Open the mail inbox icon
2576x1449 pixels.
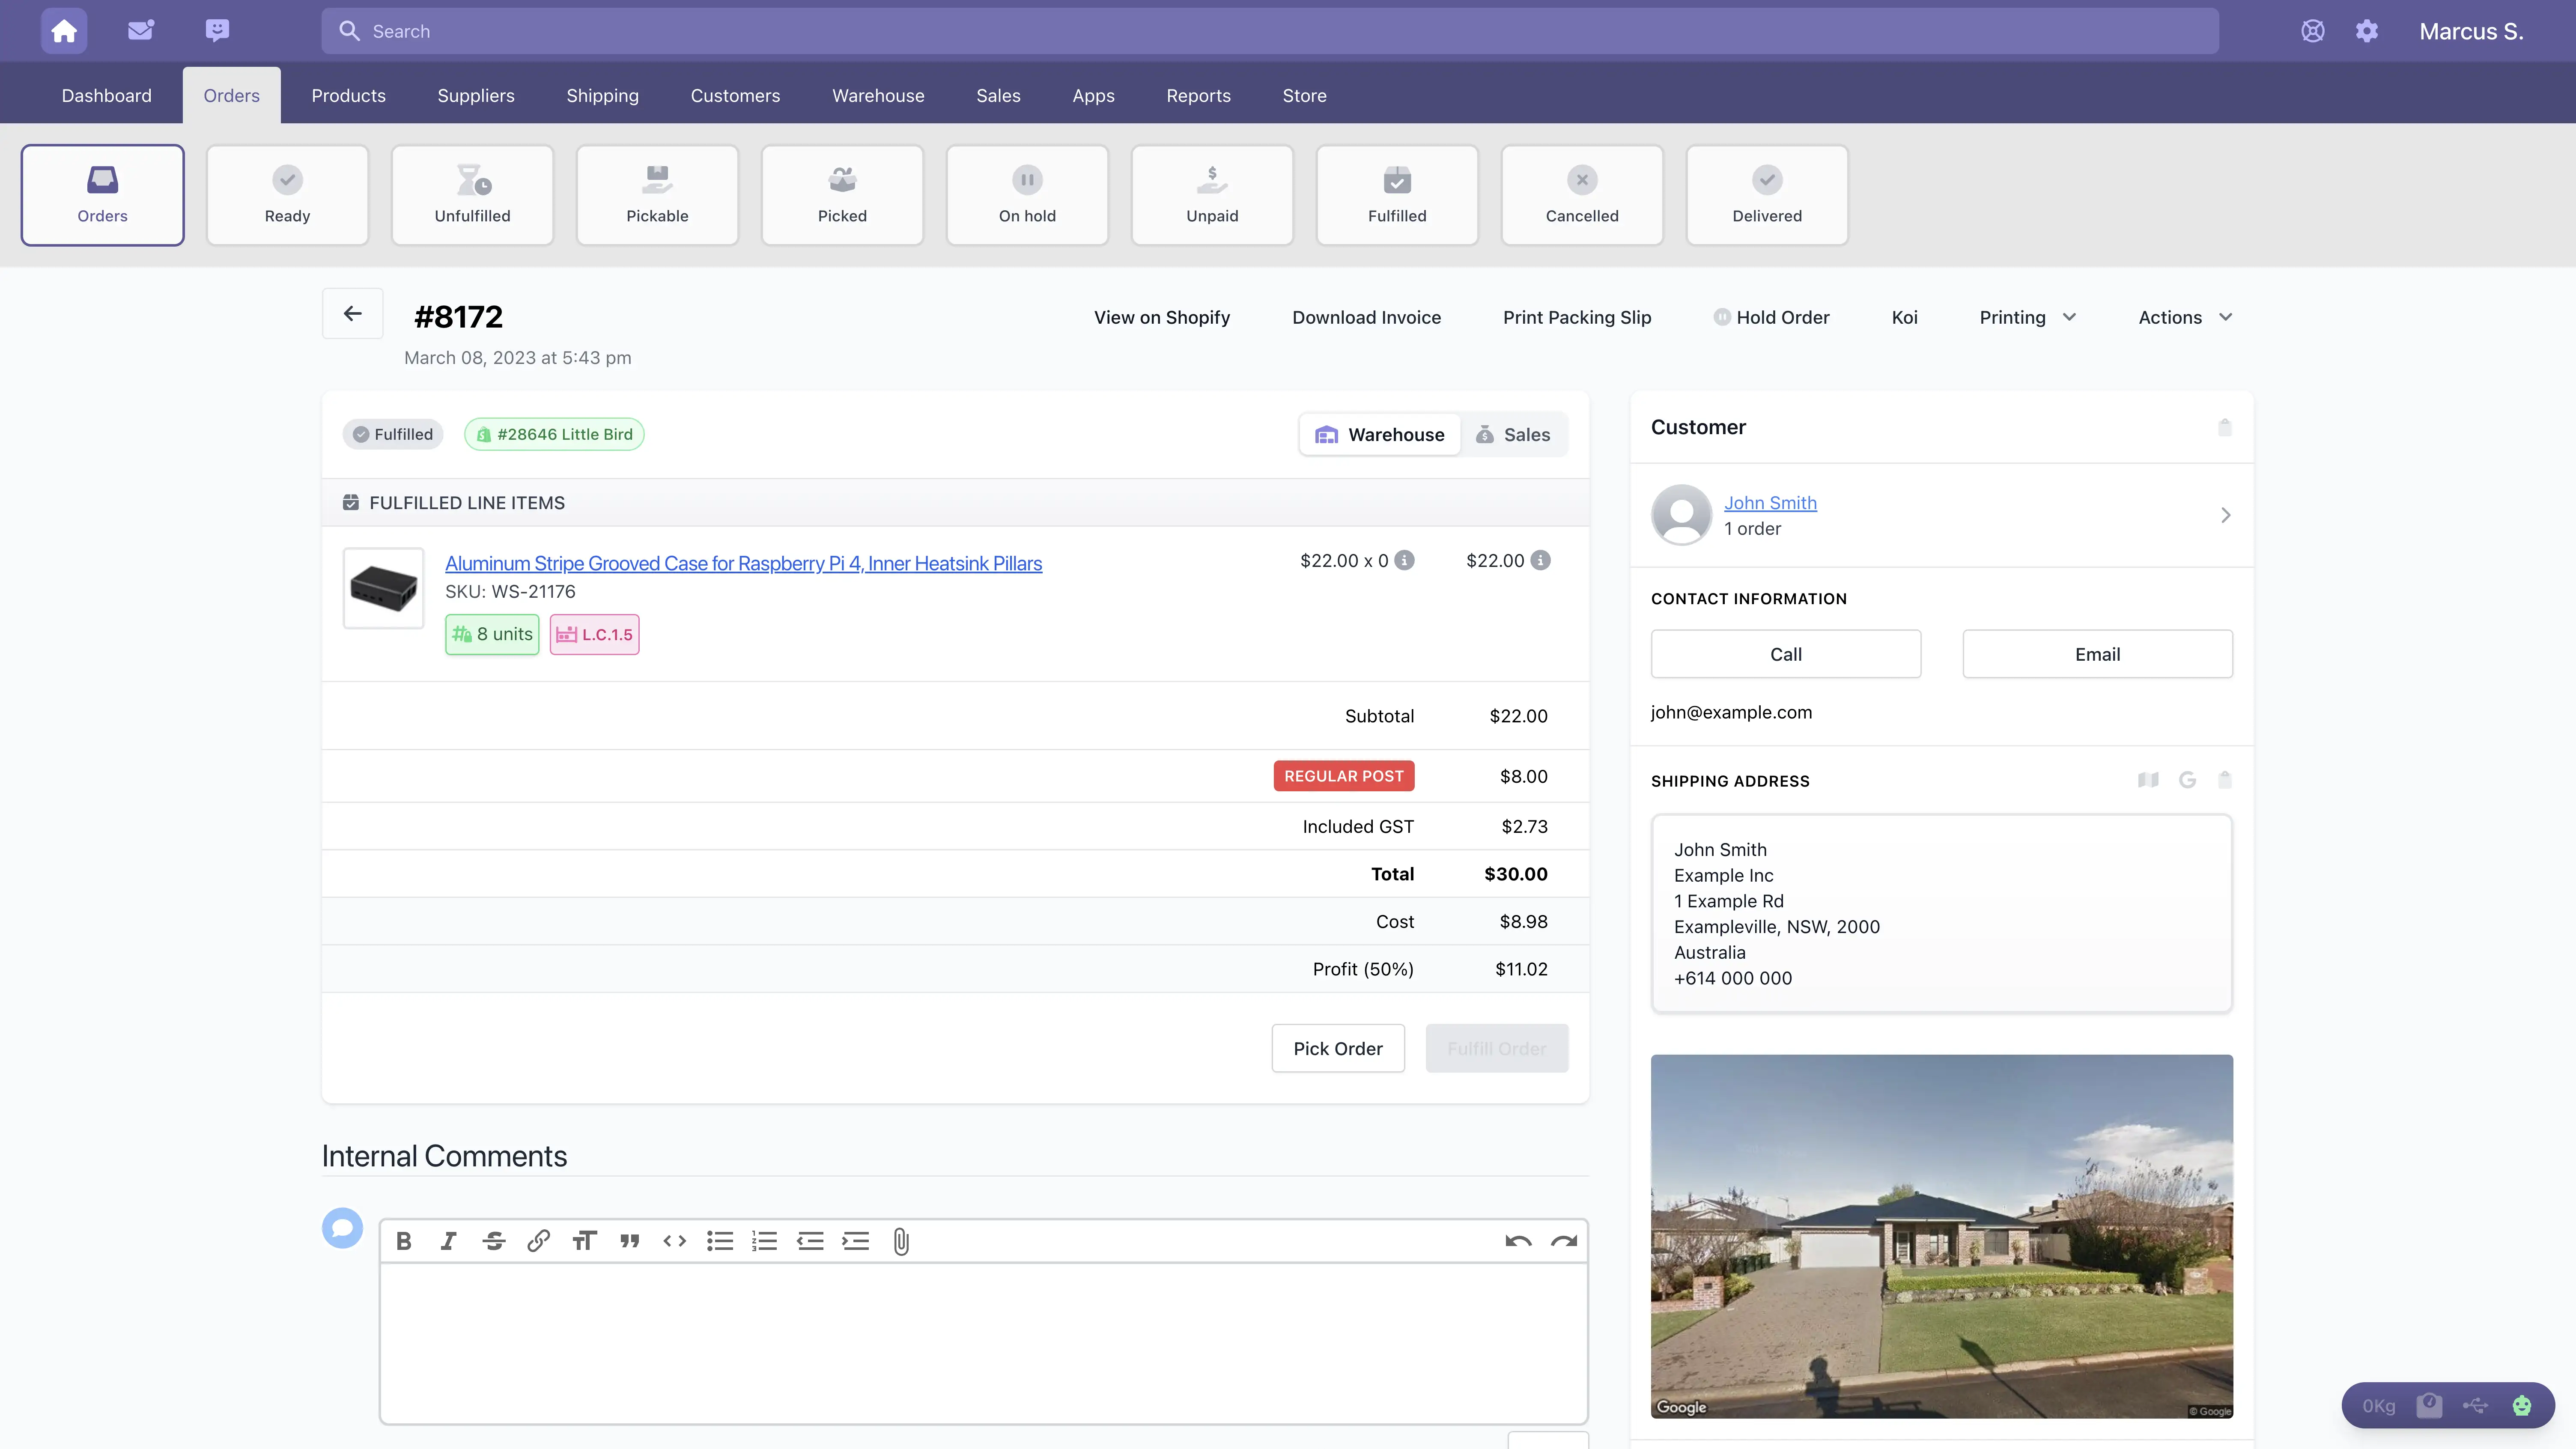click(141, 31)
